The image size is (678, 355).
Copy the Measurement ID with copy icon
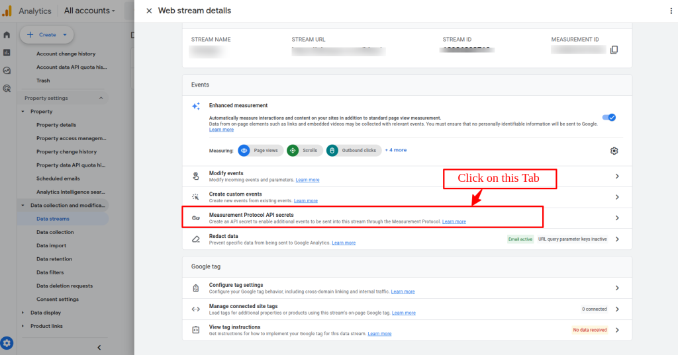point(614,50)
